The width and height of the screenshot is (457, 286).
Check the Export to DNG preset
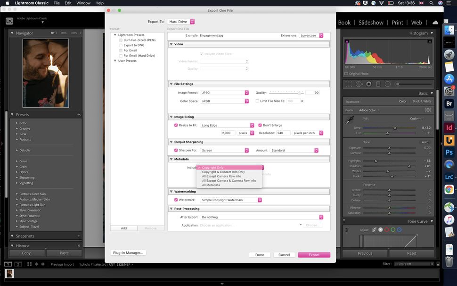(121, 45)
